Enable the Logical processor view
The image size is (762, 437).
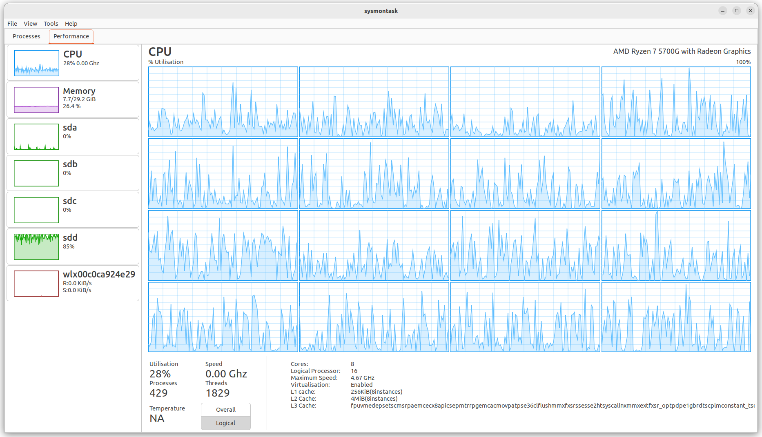[225, 423]
